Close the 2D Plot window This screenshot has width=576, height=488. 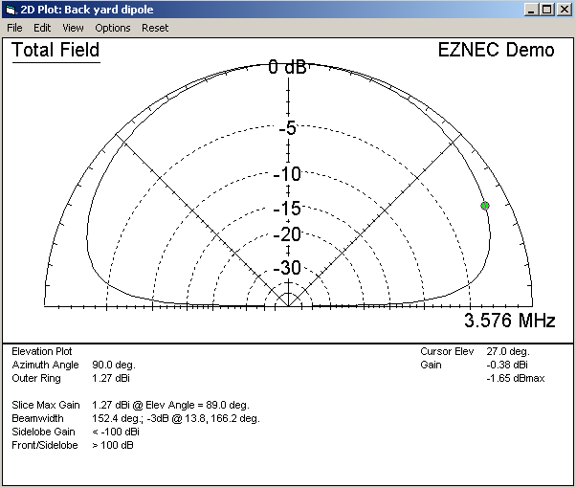tap(564, 10)
